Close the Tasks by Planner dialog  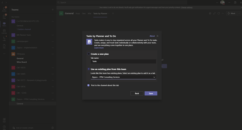click(x=158, y=36)
